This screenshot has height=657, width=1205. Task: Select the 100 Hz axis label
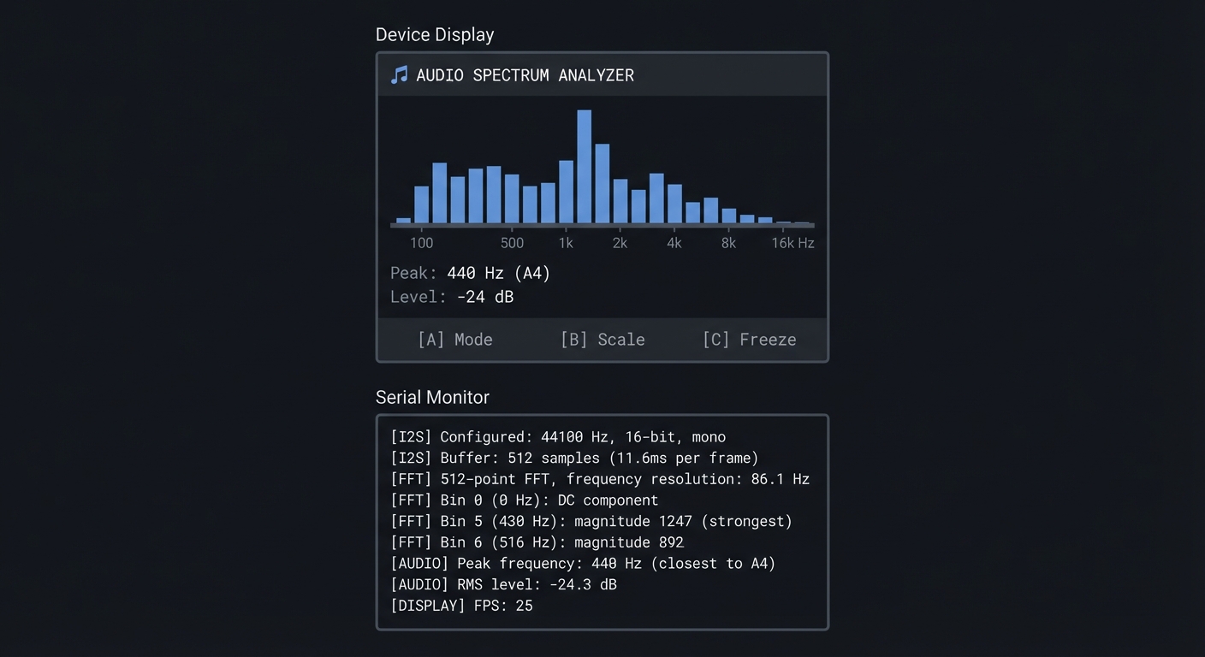click(421, 242)
